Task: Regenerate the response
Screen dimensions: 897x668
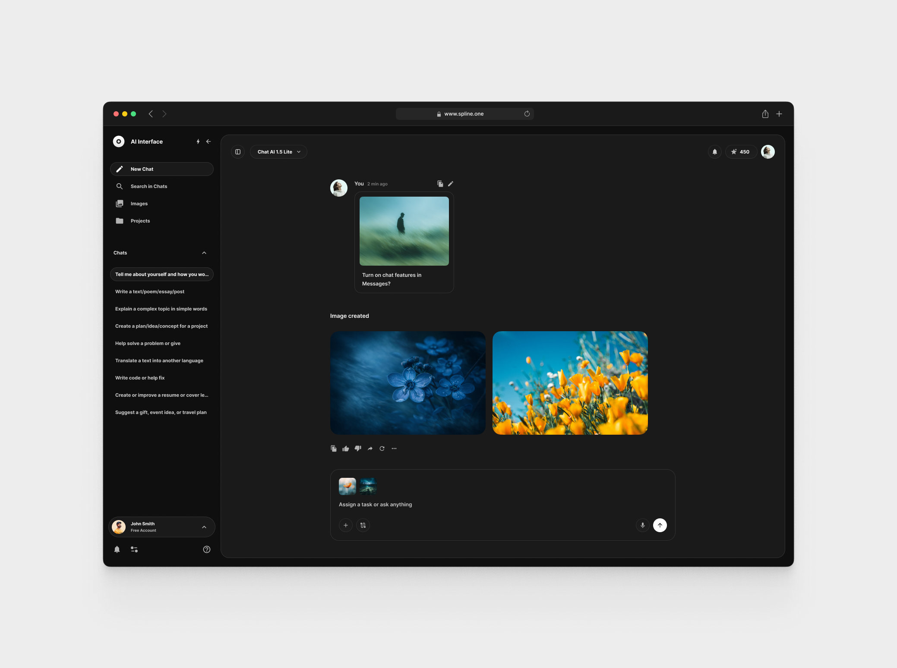Action: point(382,448)
